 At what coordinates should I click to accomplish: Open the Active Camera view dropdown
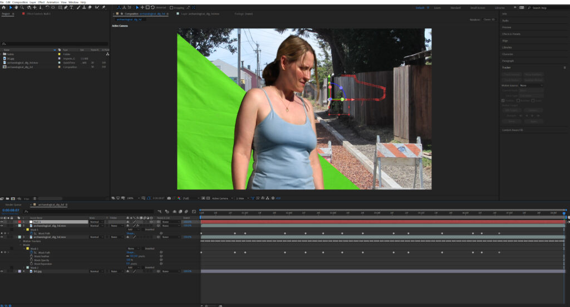click(220, 198)
